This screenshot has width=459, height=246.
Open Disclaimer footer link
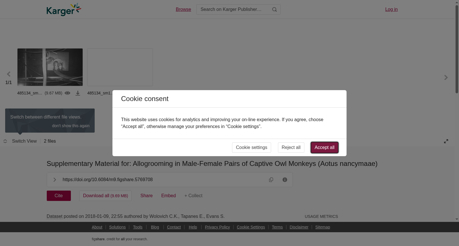point(299,227)
